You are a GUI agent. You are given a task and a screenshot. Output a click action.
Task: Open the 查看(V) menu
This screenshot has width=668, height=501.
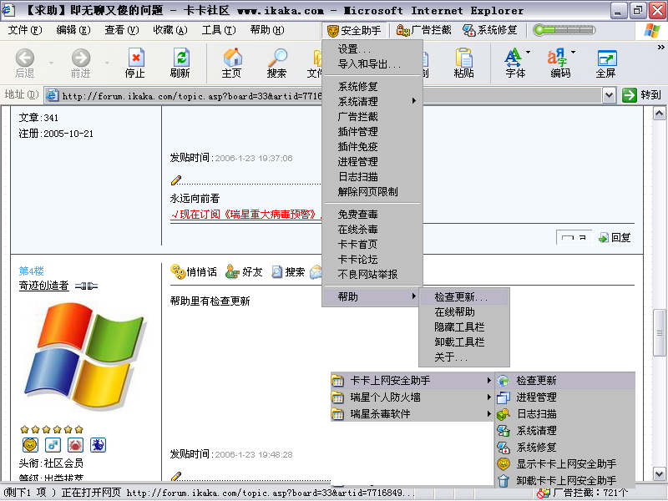(x=122, y=30)
